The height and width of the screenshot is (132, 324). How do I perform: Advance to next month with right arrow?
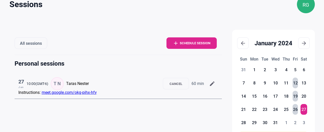(x=304, y=43)
